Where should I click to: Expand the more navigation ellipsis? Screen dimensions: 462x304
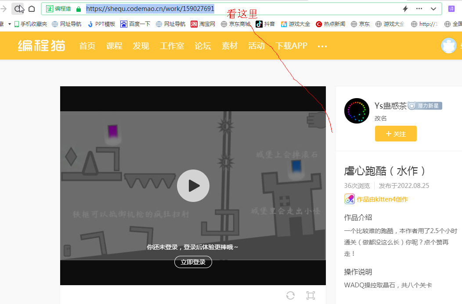(322, 46)
